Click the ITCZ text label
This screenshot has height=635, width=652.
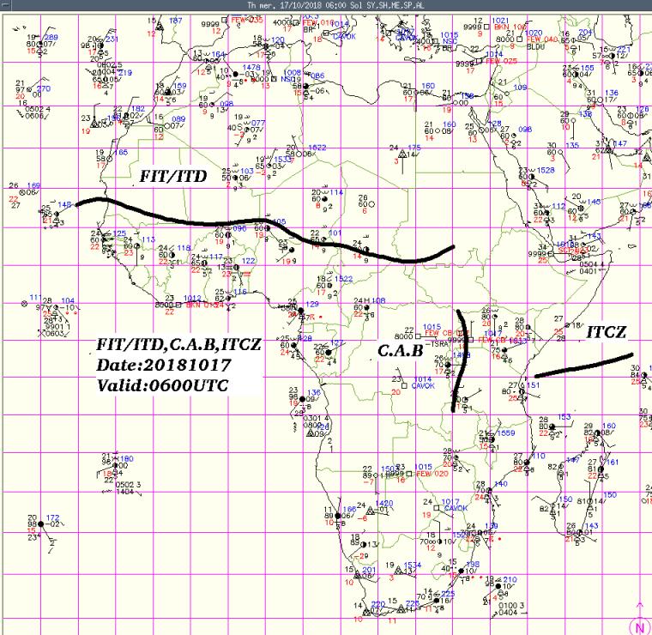tap(607, 330)
